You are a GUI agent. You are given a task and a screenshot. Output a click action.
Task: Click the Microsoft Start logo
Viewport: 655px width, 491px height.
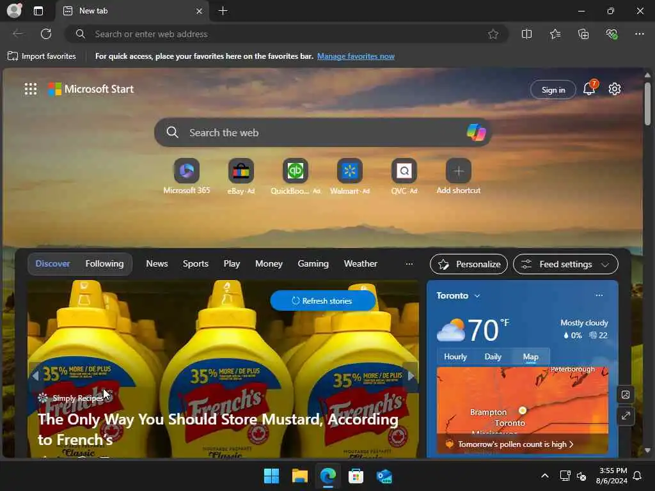91,89
